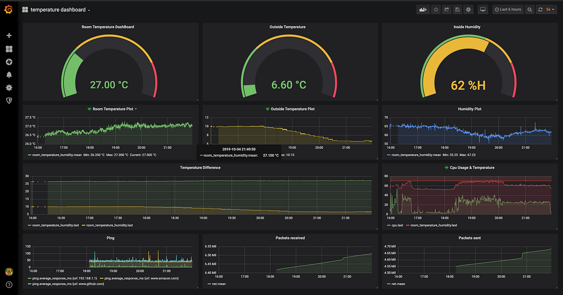Enable TV view with the monitor icon
The height and width of the screenshot is (295, 563).
coord(482,9)
